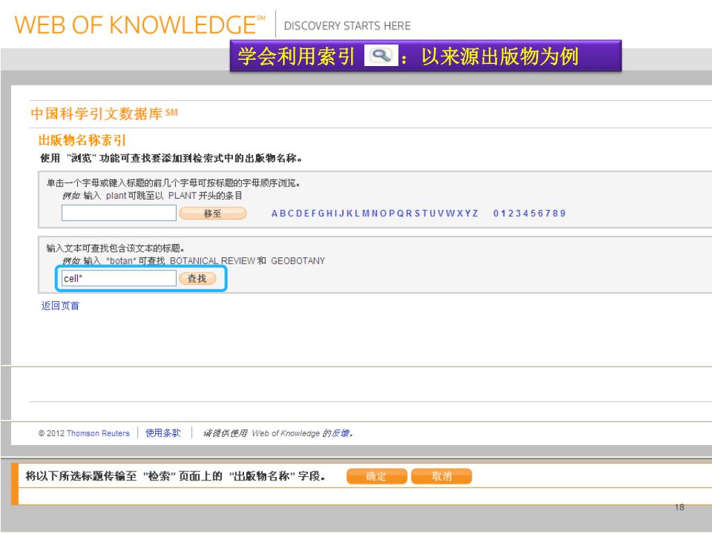
Task: Click the 取消 (Cancel) button
Action: 442,476
